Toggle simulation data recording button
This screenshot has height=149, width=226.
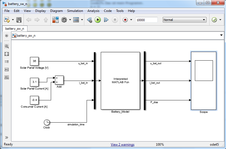pos(125,20)
